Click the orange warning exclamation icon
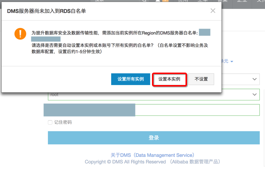This screenshot has width=265, height=169. click(x=20, y=34)
